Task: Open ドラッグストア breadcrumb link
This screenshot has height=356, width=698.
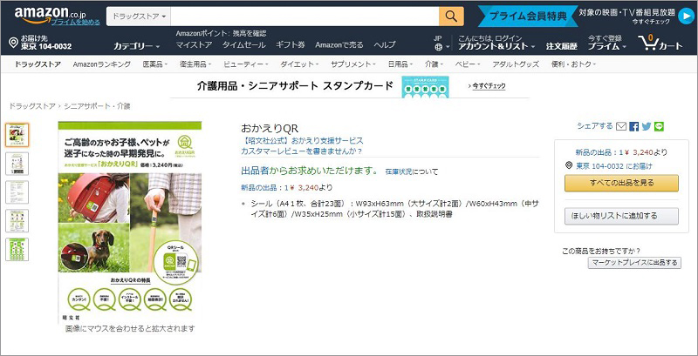Action: [32, 106]
